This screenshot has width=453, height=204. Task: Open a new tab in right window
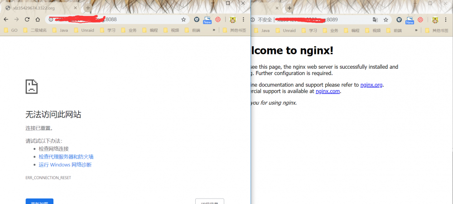(x=289, y=8)
